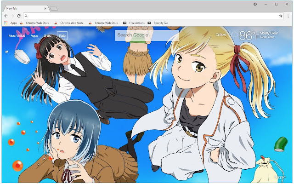294x184 pixels.
Task: Open the first Chrome Web Store bookmark
Action: click(x=35, y=23)
